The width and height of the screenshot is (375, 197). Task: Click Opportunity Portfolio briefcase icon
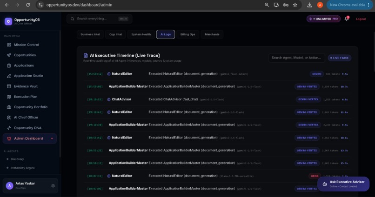tap(9, 107)
